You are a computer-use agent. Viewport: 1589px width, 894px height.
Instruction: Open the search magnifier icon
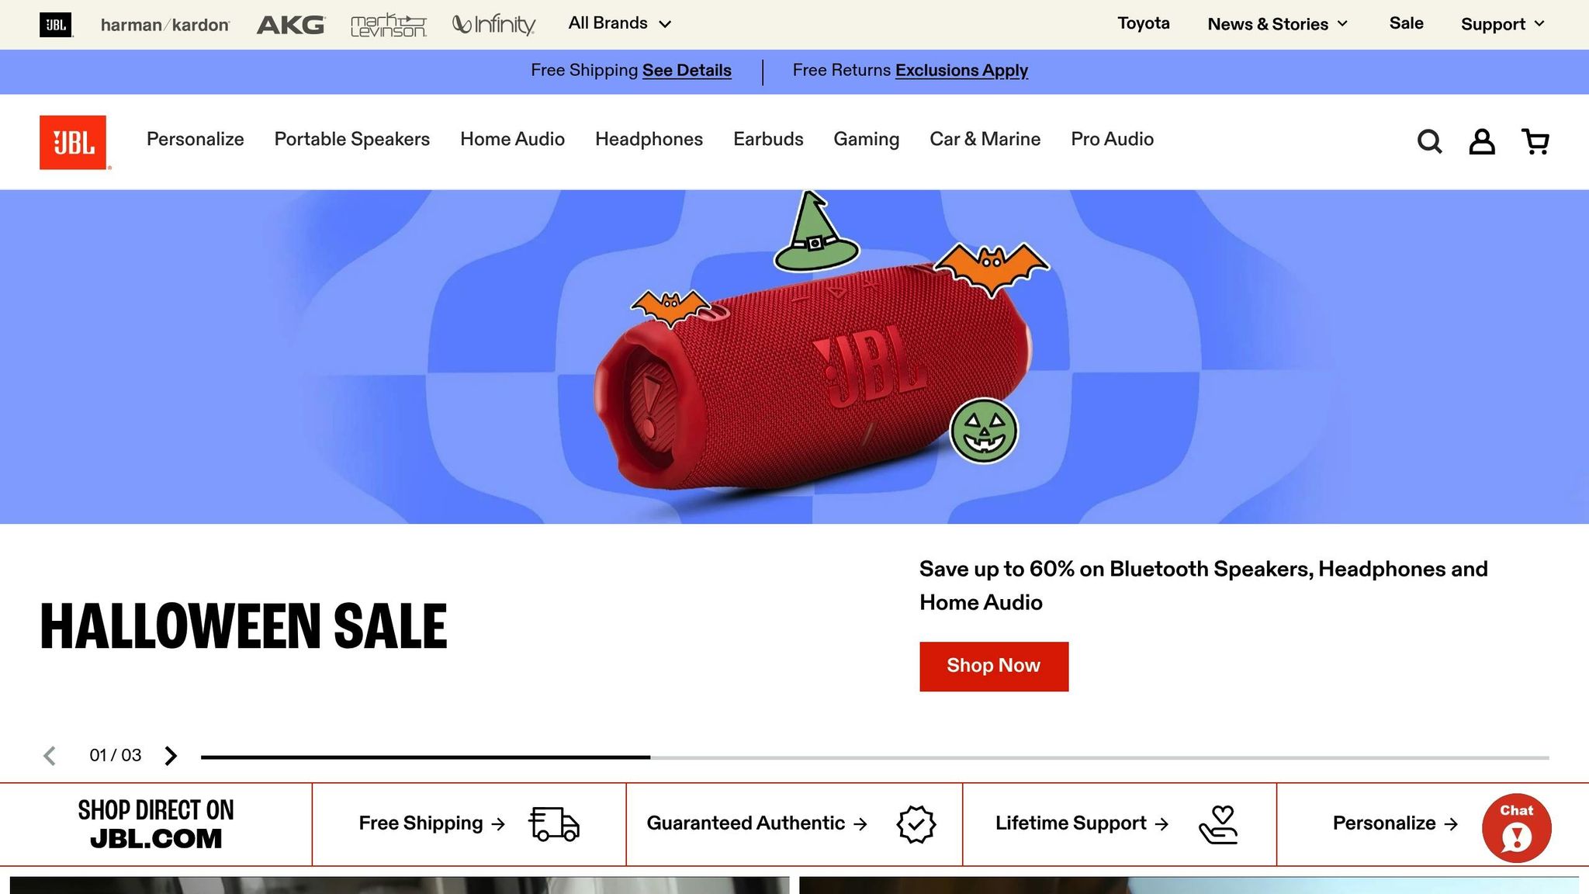click(x=1429, y=142)
